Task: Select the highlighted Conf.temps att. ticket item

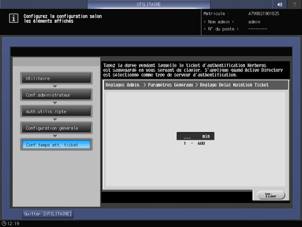Action: [56, 145]
